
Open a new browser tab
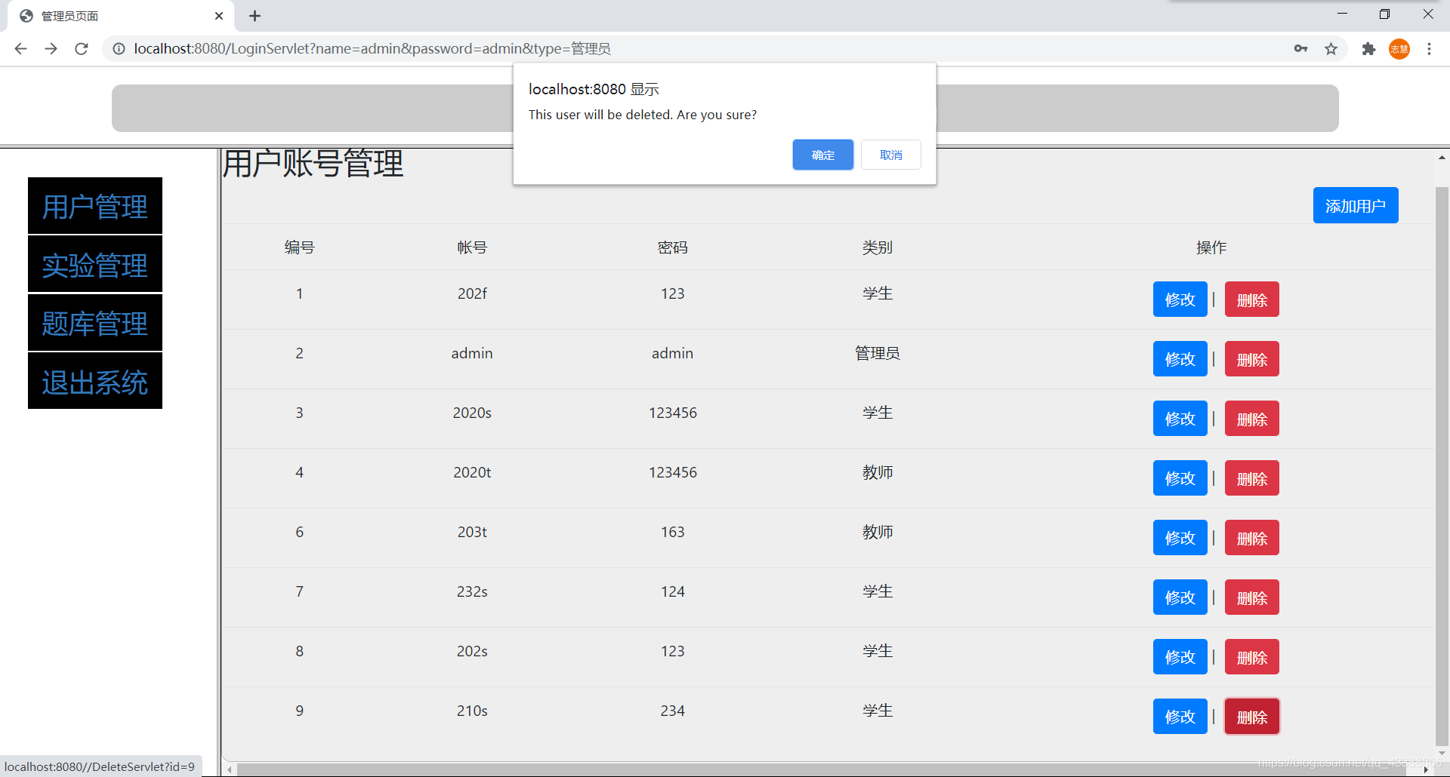pos(255,16)
